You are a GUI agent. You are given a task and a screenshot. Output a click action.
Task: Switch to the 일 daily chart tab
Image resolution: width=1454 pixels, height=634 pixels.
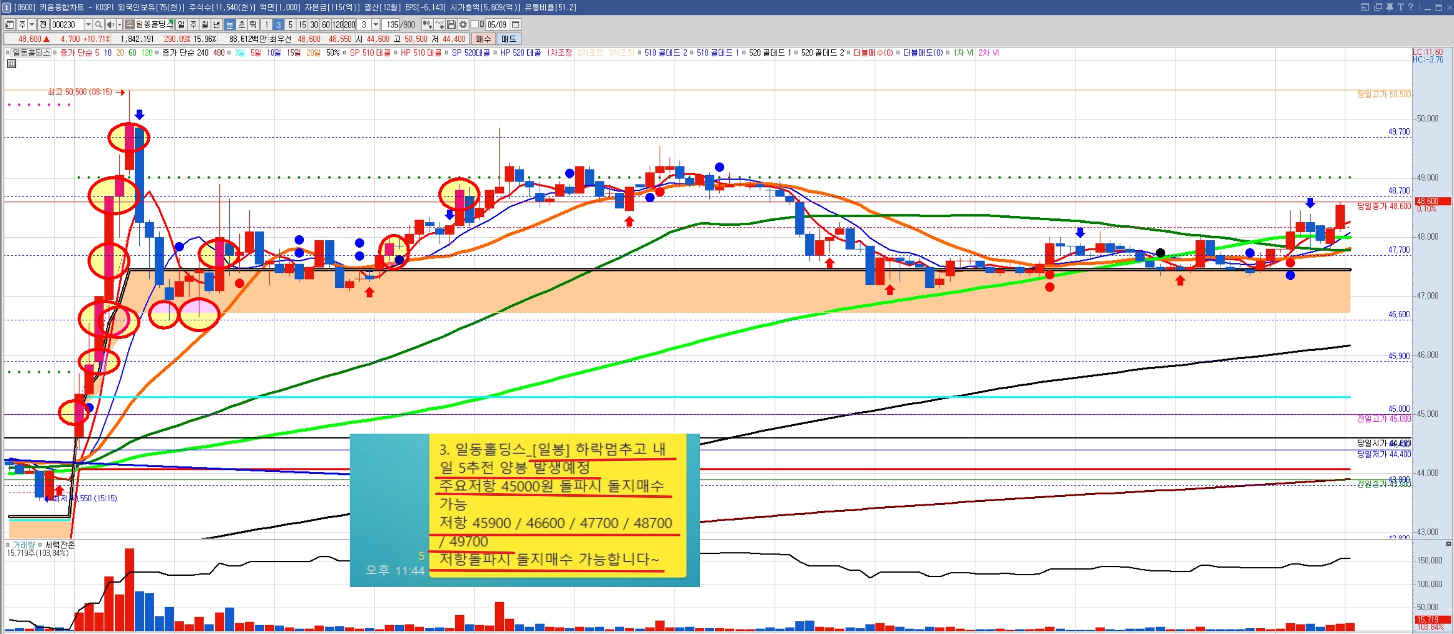point(181,25)
